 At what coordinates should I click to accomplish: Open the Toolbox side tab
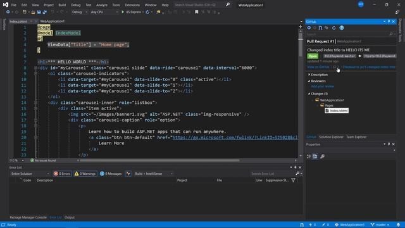(4, 24)
